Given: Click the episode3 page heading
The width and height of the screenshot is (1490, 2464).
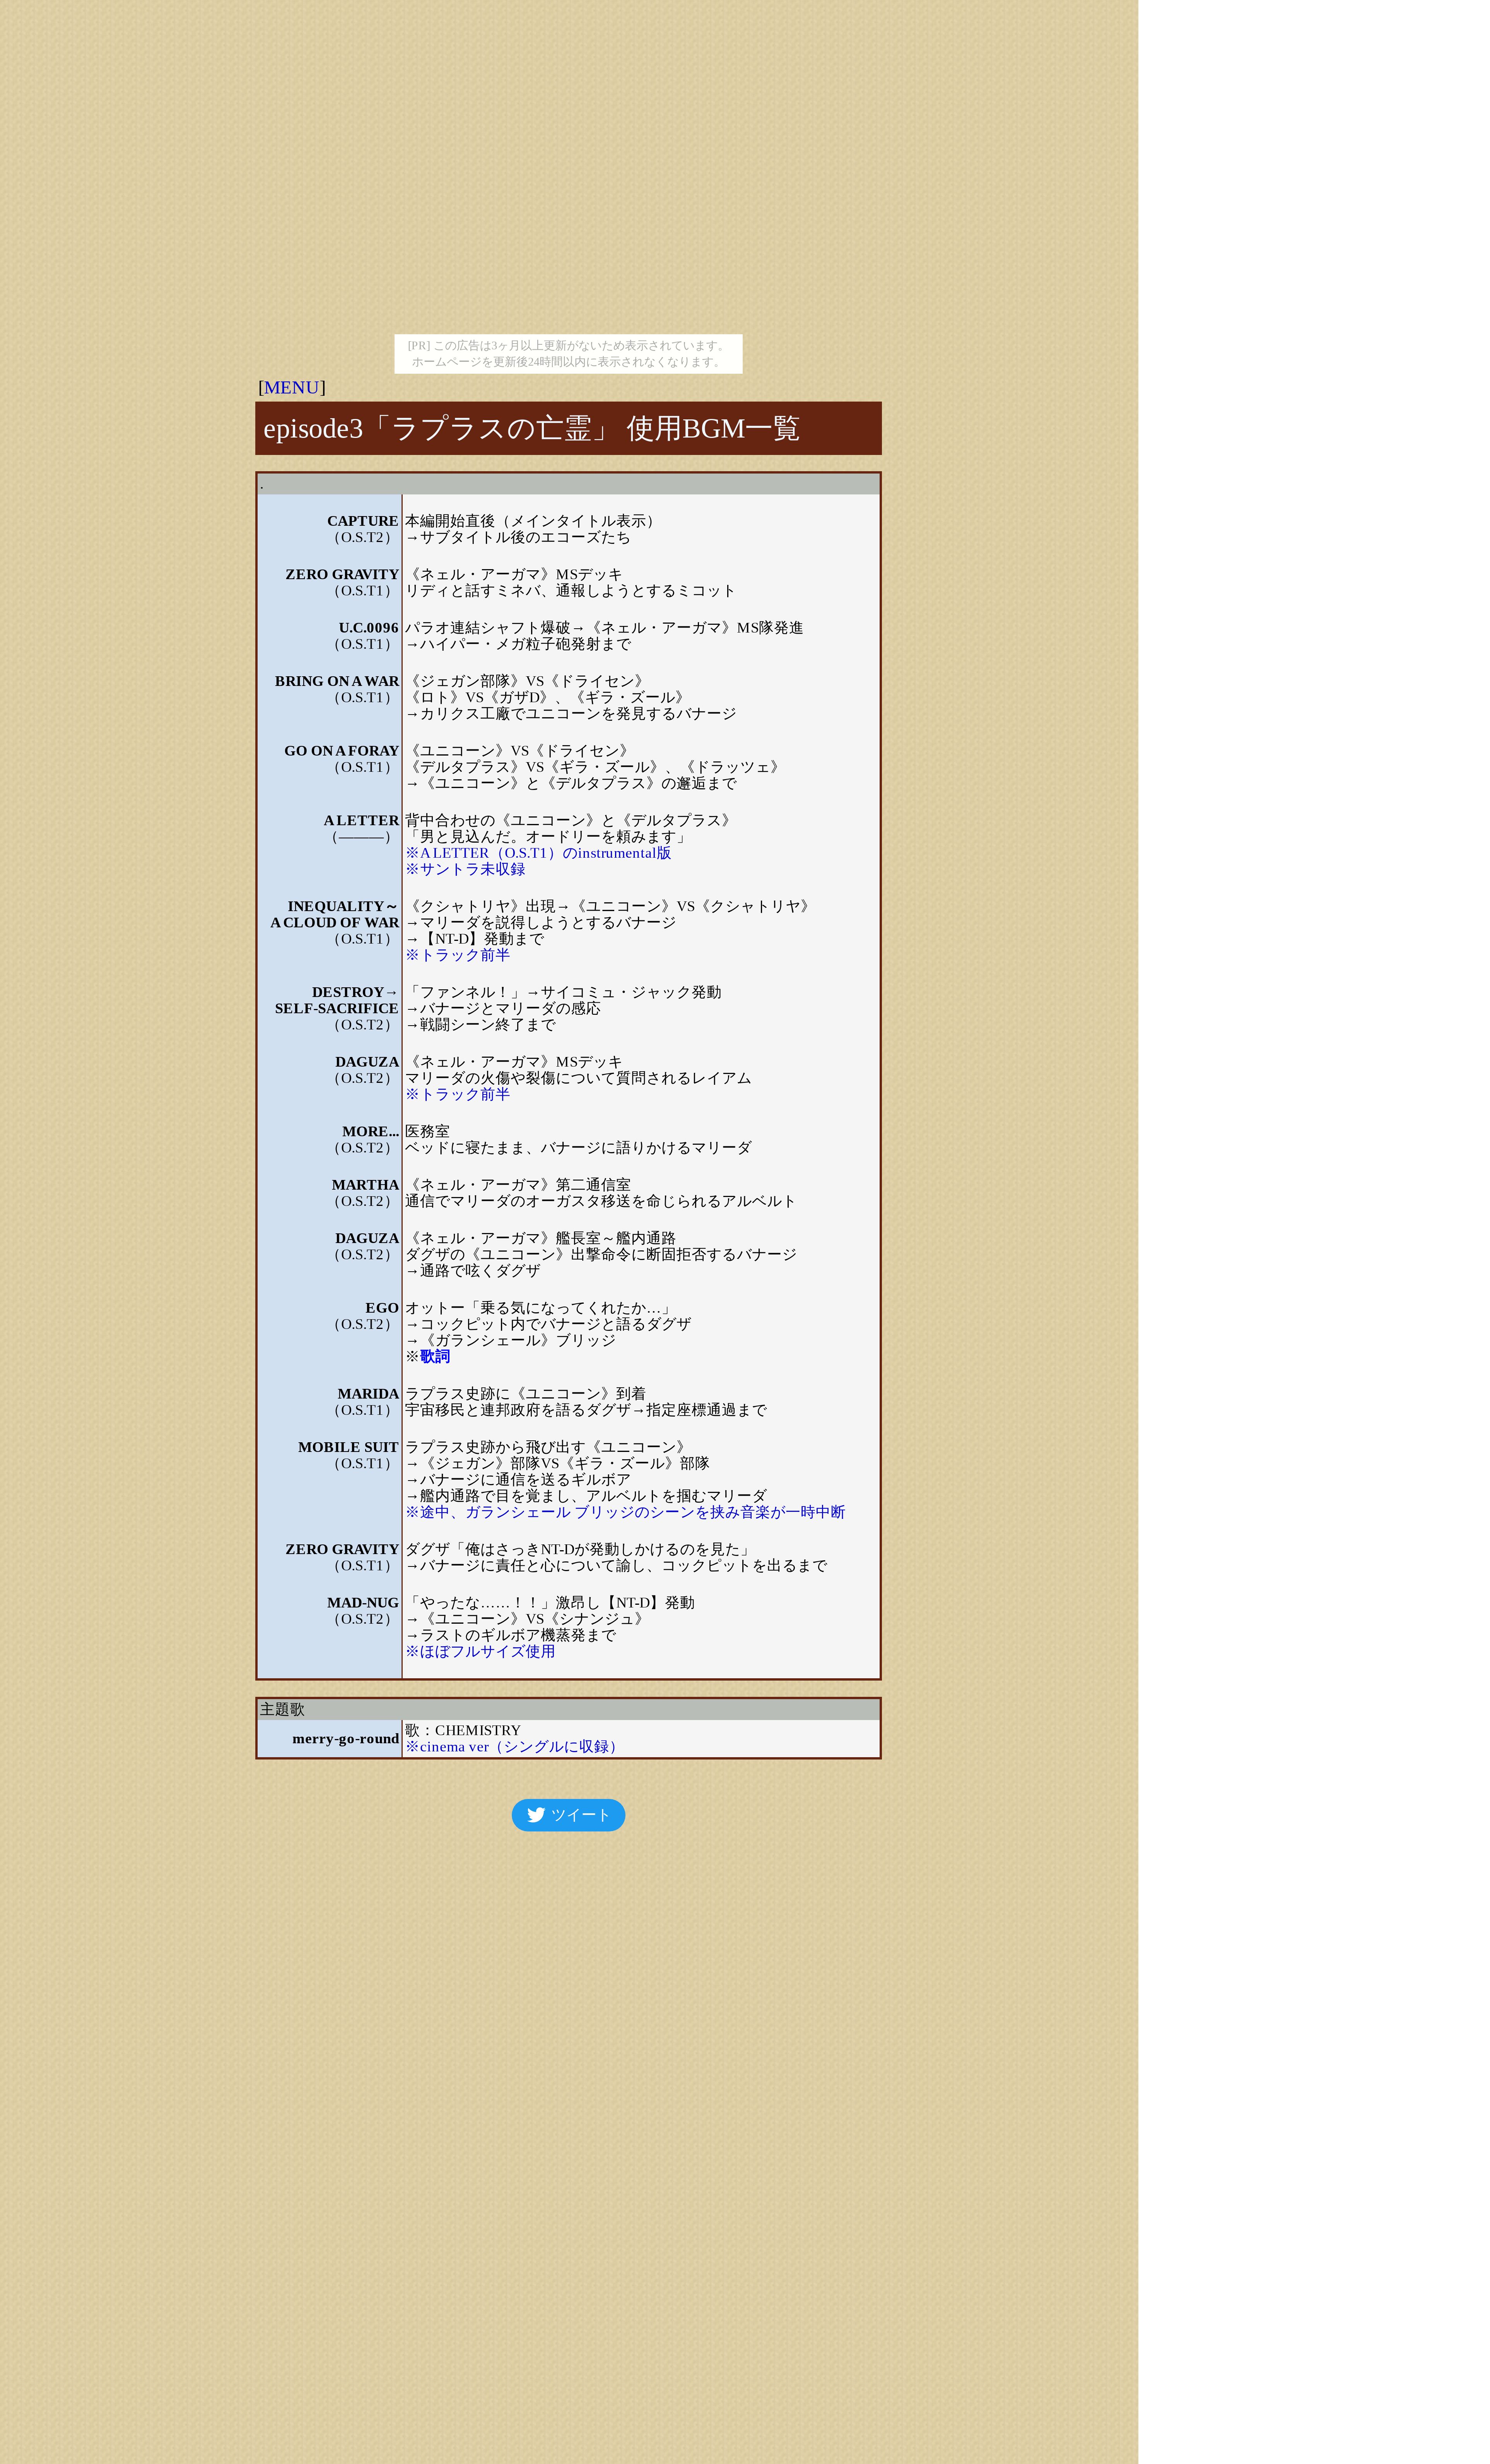Looking at the screenshot, I should (568, 428).
